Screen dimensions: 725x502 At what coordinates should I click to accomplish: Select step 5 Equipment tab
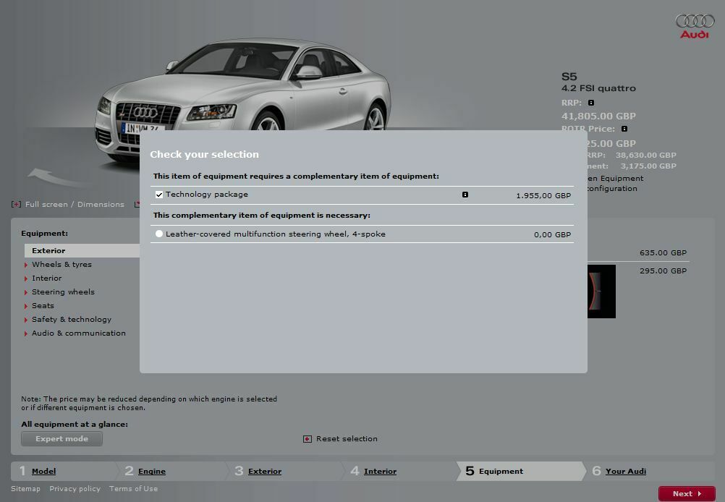(x=521, y=471)
